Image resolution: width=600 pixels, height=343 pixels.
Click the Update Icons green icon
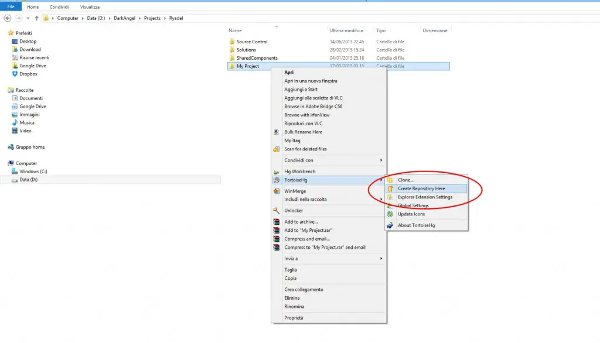coord(390,214)
